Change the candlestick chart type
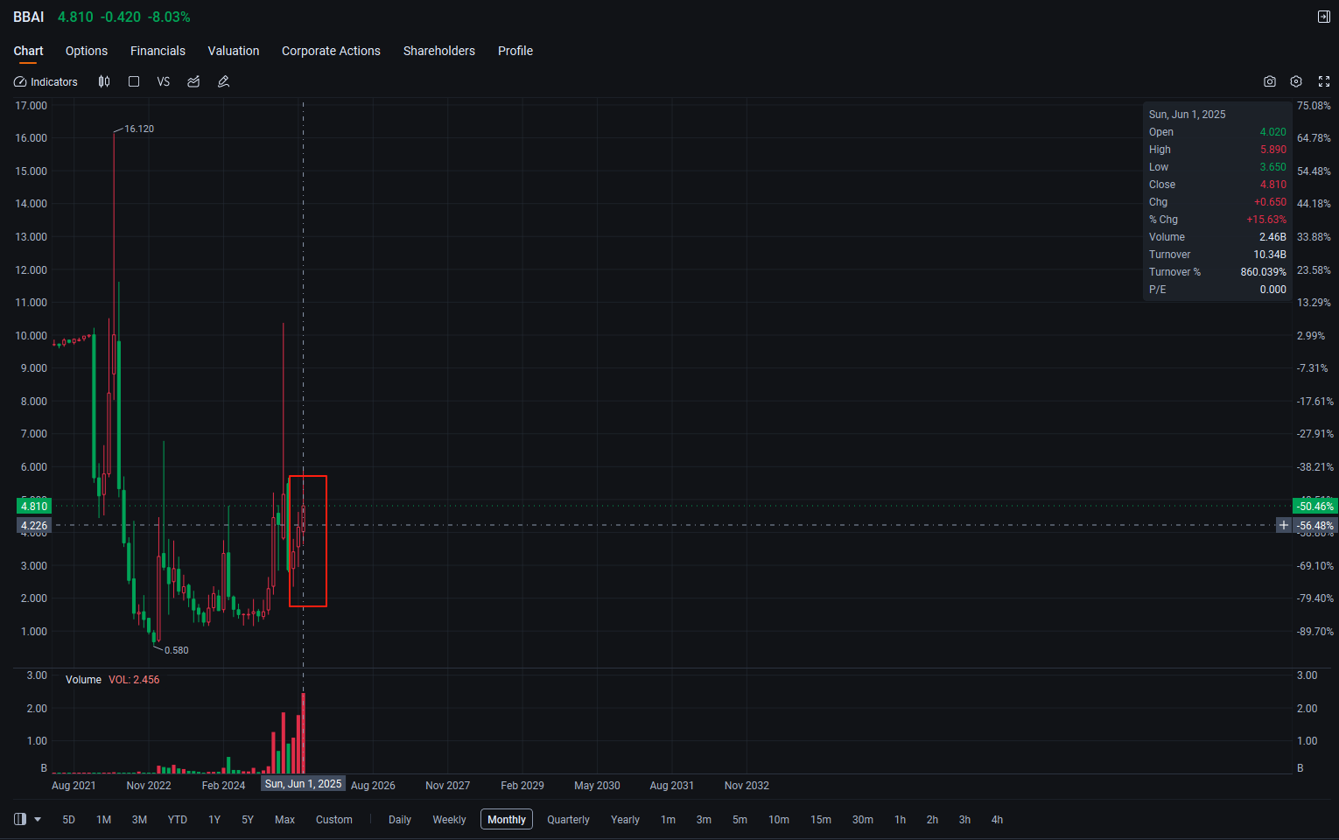1339x840 pixels. click(104, 81)
